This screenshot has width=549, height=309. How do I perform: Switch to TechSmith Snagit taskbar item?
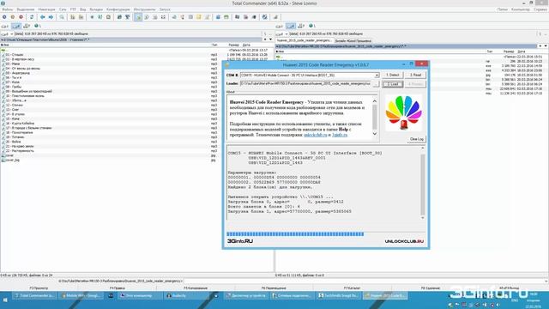tap(338, 295)
